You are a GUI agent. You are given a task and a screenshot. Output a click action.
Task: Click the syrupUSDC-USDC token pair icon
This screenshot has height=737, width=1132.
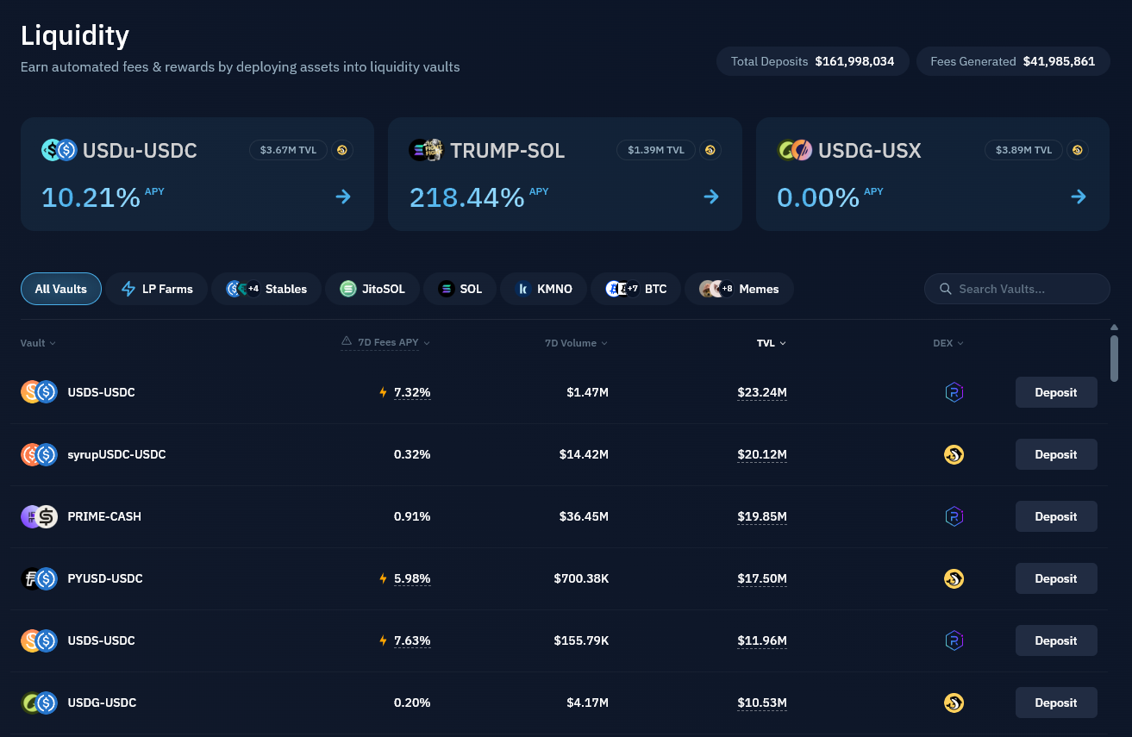click(x=39, y=454)
